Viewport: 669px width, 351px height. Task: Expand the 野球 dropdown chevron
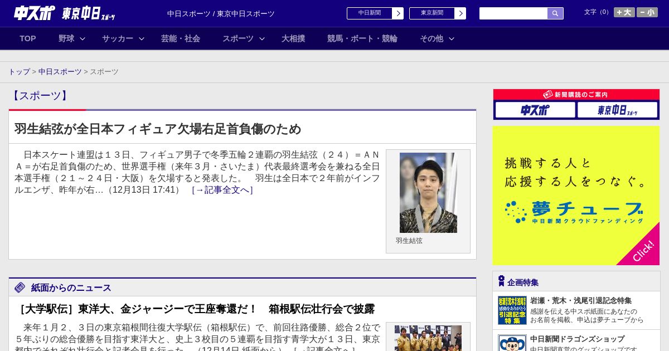[x=83, y=38]
